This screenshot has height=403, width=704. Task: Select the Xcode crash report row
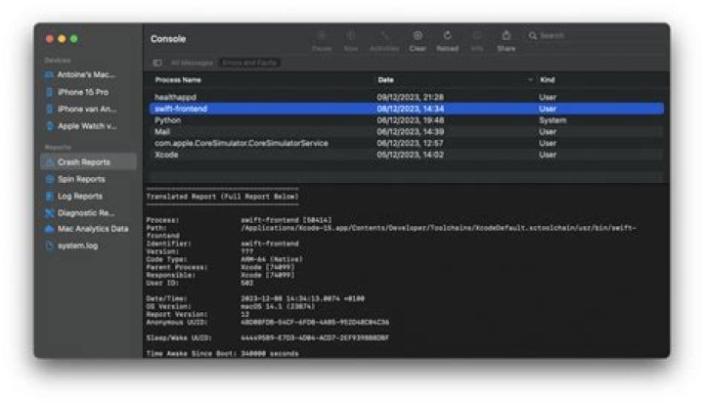point(407,155)
